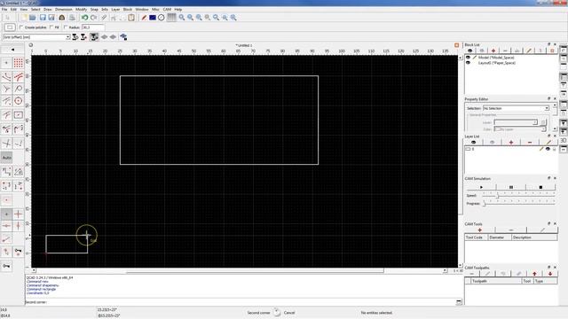
Task: Click the Print icon
Action: [72, 18]
